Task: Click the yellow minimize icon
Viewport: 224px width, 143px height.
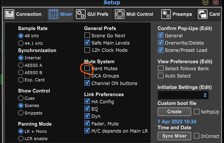Action: (205, 2)
